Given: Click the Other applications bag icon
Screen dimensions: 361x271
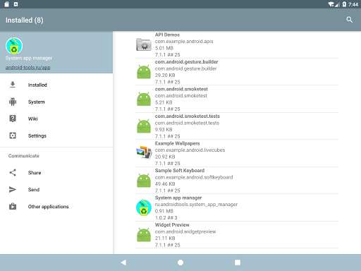Looking at the screenshot, I should 13,206.
